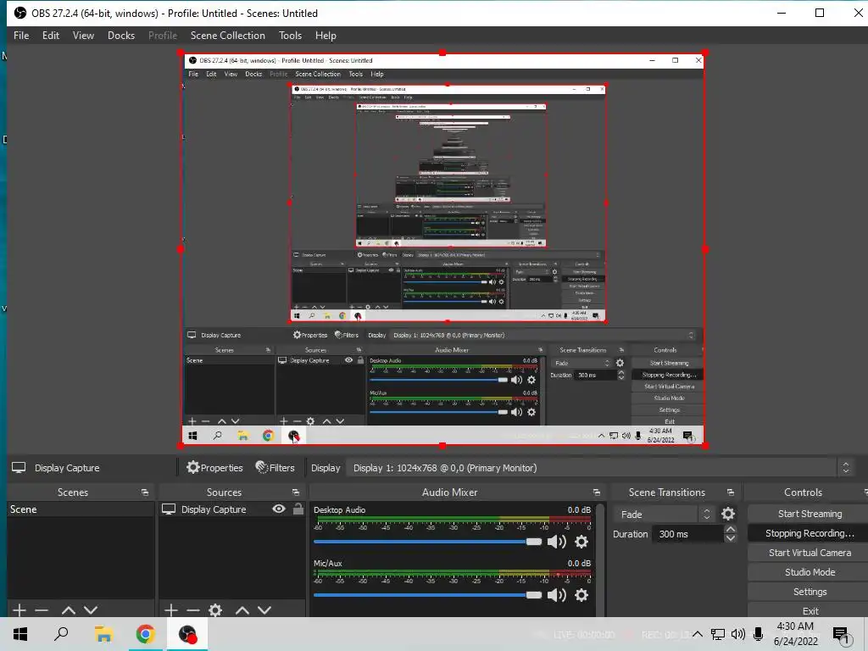
Task: Open source Properties with gear icon
Action: tap(214, 468)
